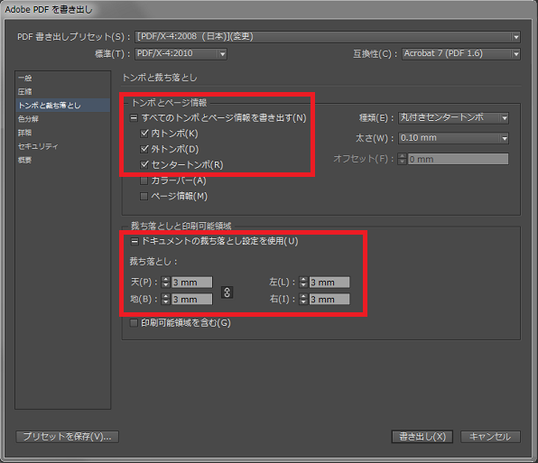
Task: Click the オフセット(F) offset field
Action: [458, 159]
